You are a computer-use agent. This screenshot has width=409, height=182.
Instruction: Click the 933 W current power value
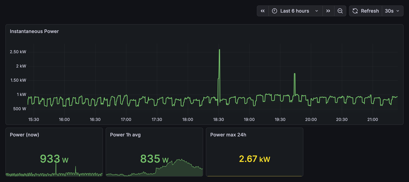pyautogui.click(x=54, y=159)
